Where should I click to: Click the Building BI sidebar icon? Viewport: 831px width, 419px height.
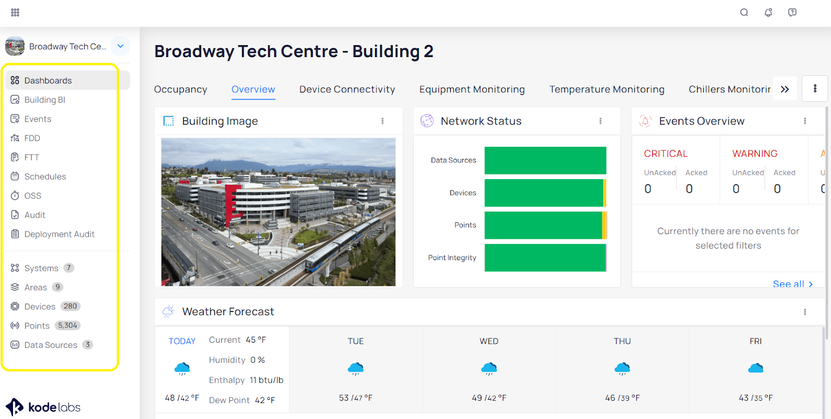point(15,99)
